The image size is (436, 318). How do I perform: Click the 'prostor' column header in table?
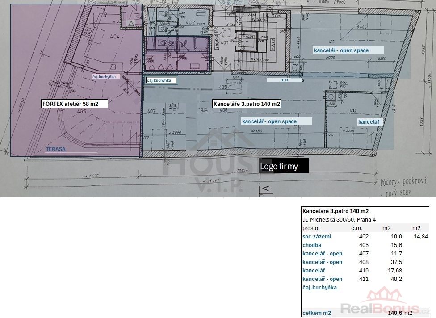click(x=311, y=228)
